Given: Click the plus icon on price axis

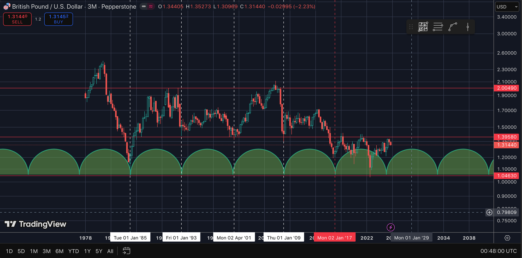Looking at the screenshot, I should coord(489,212).
